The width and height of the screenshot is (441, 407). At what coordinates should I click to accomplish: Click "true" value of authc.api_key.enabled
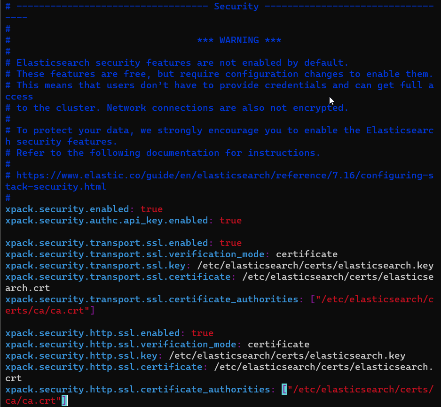pyautogui.click(x=231, y=221)
